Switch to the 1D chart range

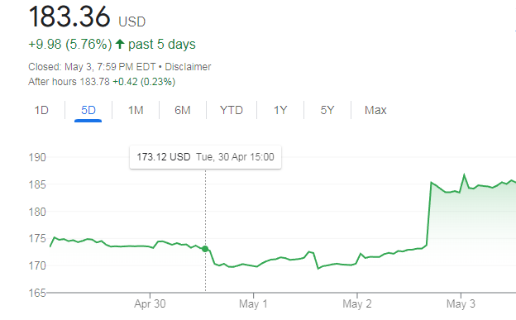(41, 110)
